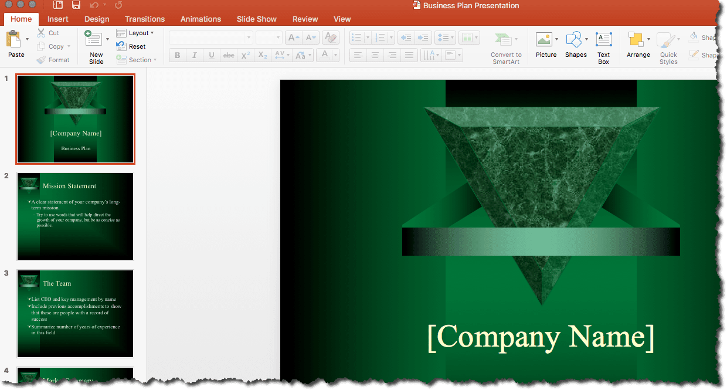Click the Picture icon
Viewport: 727px width, 390px height.
[543, 40]
